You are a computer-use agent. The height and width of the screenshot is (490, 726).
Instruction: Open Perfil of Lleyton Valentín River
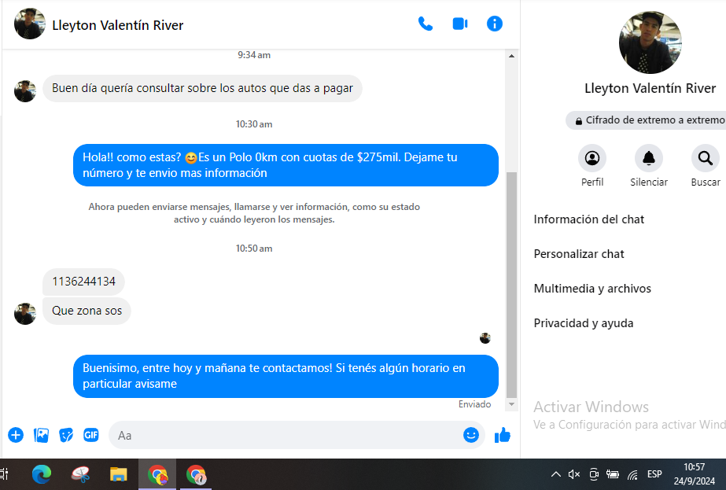pyautogui.click(x=592, y=159)
